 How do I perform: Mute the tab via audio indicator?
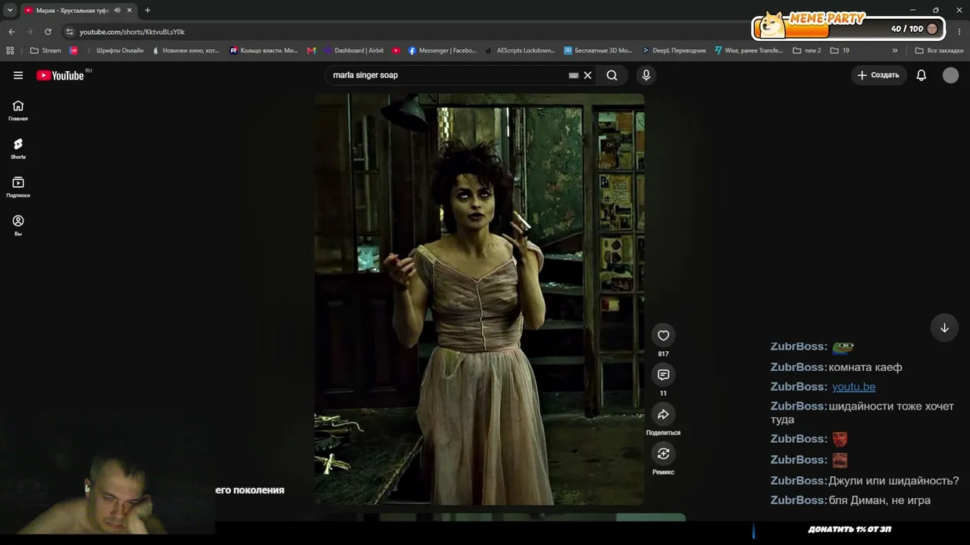point(117,11)
